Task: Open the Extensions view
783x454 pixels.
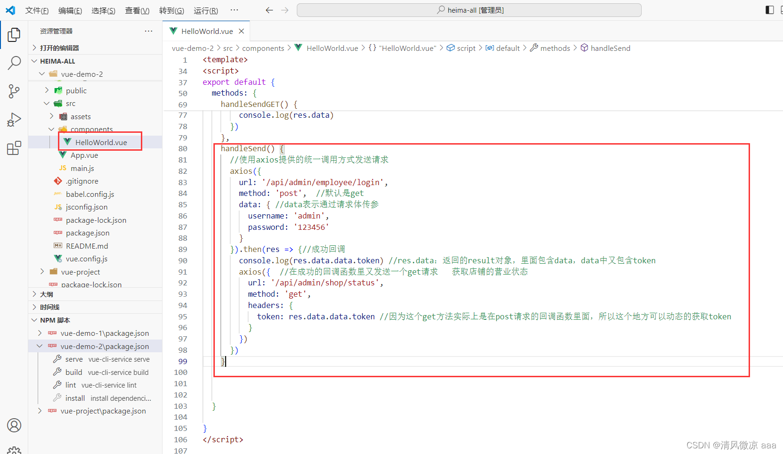Action: click(x=14, y=148)
